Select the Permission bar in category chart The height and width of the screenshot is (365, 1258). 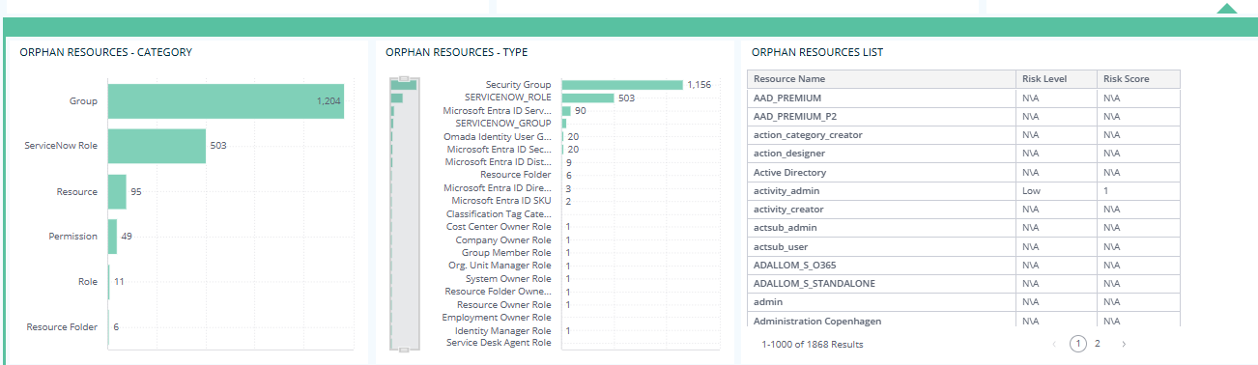coord(112,237)
